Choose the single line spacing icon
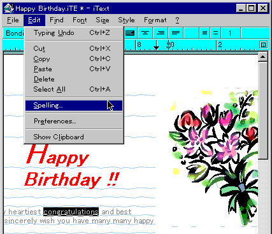This screenshot has height=234, width=272. [x=204, y=33]
